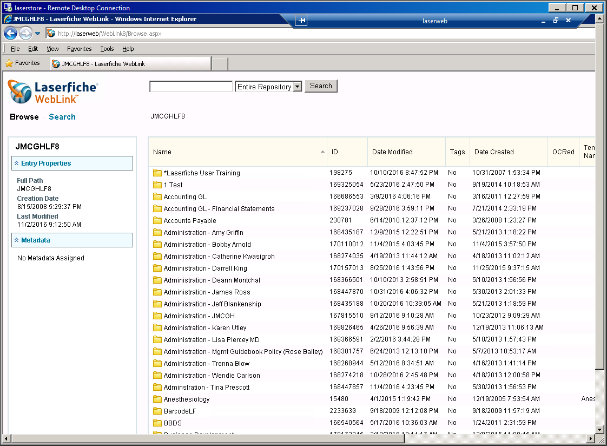Open the Administration - JMCGH folder link
Screen dimensions: 607x446
(199, 316)
